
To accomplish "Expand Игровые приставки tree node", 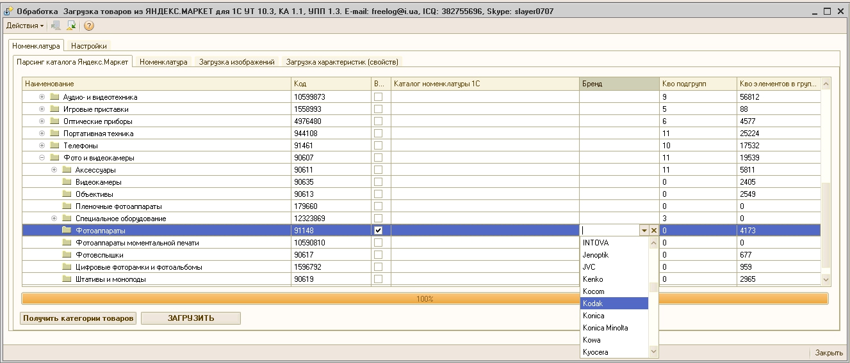I will (42, 109).
